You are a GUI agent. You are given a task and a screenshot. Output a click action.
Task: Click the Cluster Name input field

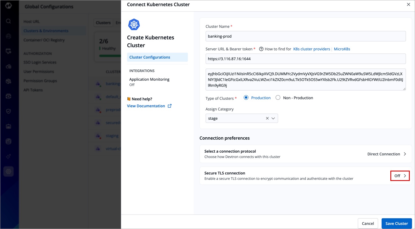coord(305,36)
